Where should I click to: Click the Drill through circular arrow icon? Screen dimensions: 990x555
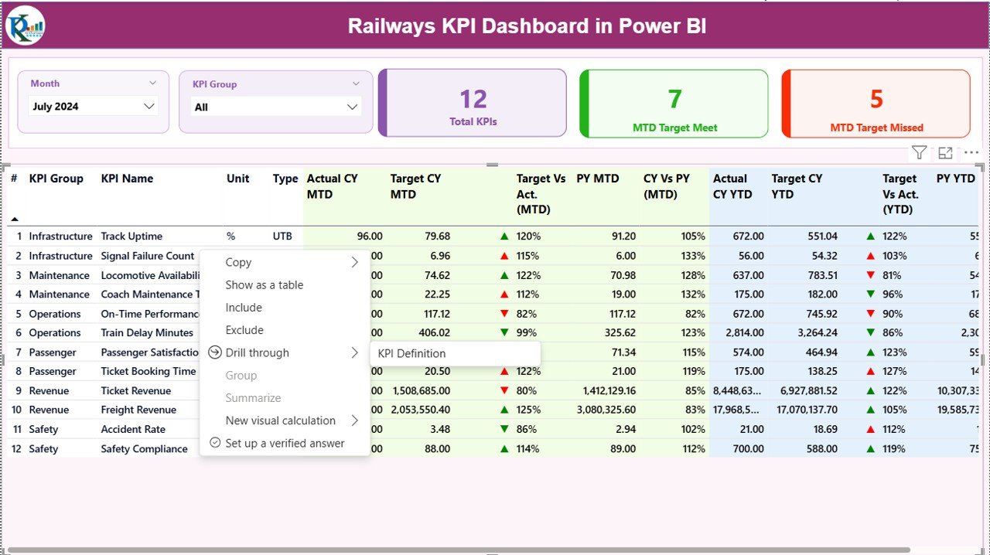point(214,352)
